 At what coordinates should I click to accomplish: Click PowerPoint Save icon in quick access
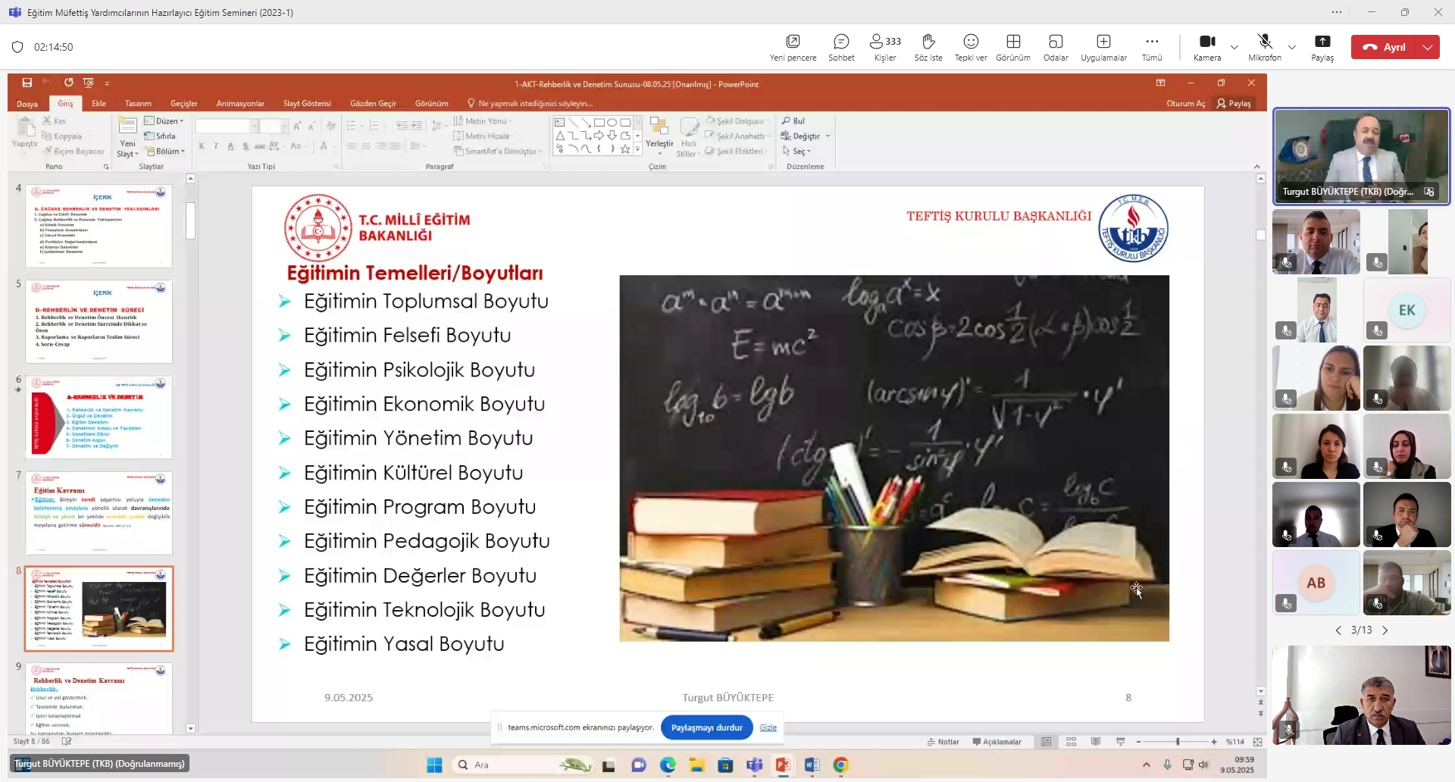click(27, 83)
